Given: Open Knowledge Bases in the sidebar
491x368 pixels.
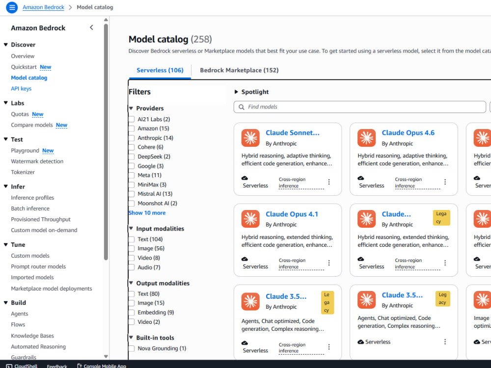Looking at the screenshot, I should point(32,336).
